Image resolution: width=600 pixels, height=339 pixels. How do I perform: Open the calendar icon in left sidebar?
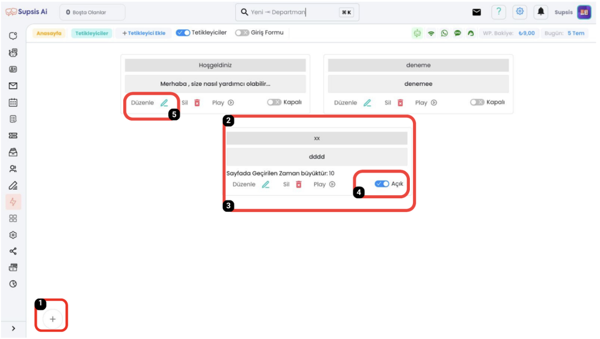coord(13,103)
